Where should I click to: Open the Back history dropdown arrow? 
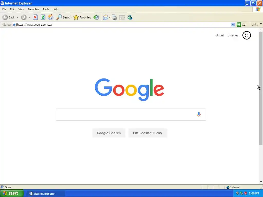(17, 17)
